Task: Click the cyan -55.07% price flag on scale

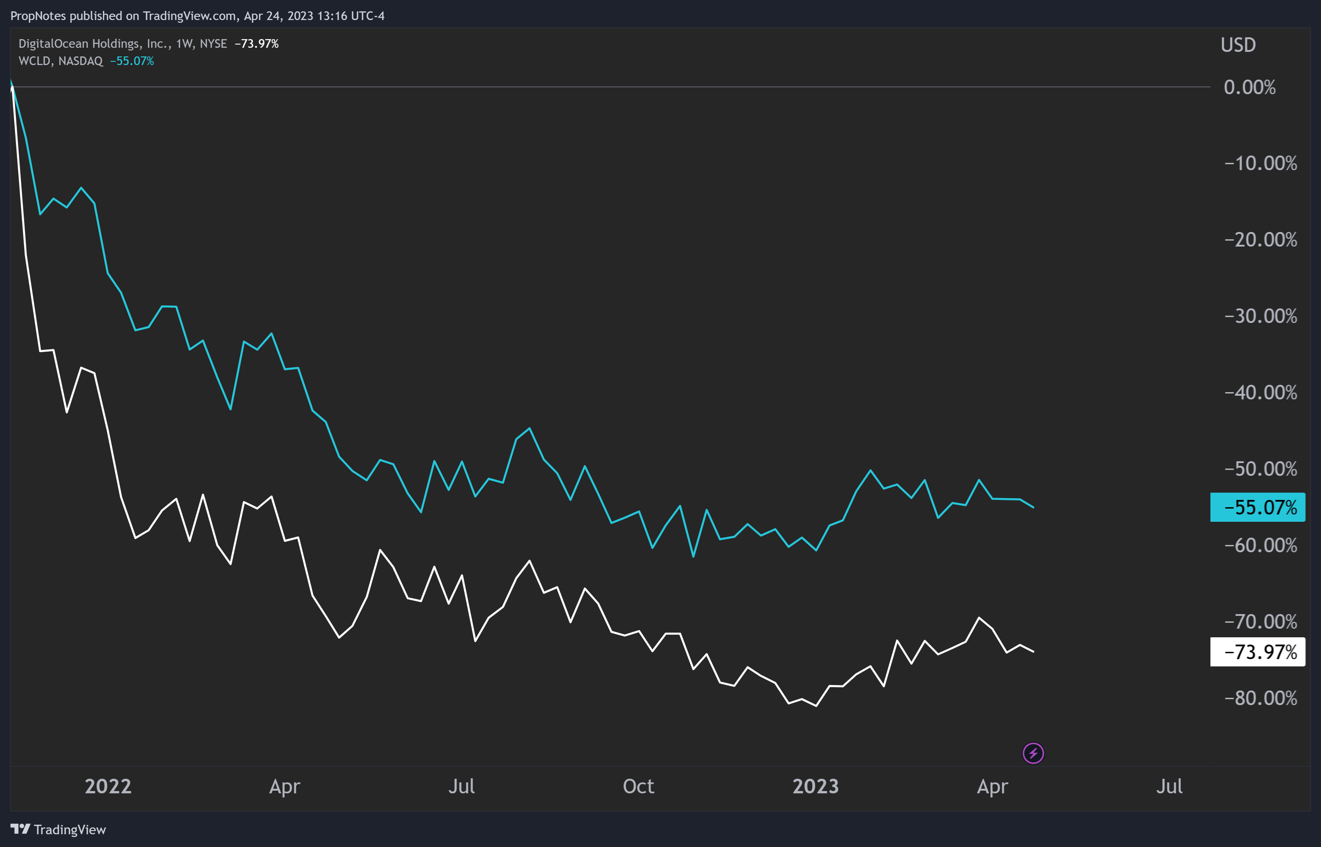Action: click(1258, 508)
